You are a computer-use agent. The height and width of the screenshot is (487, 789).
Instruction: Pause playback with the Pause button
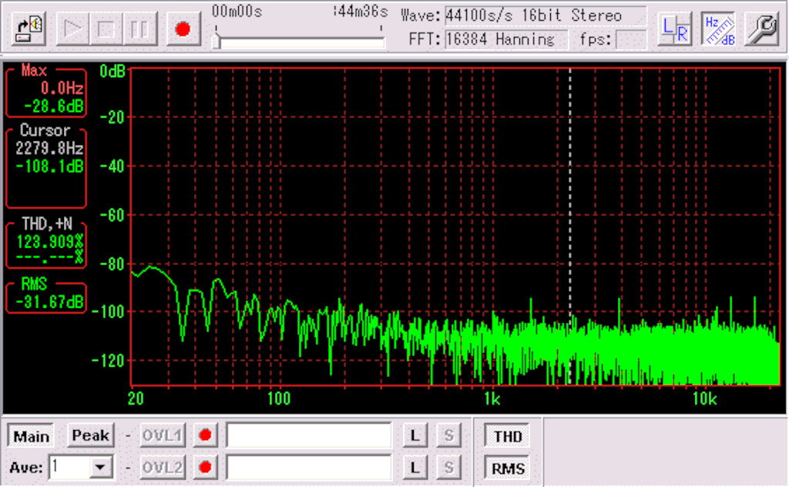pyautogui.click(x=139, y=29)
